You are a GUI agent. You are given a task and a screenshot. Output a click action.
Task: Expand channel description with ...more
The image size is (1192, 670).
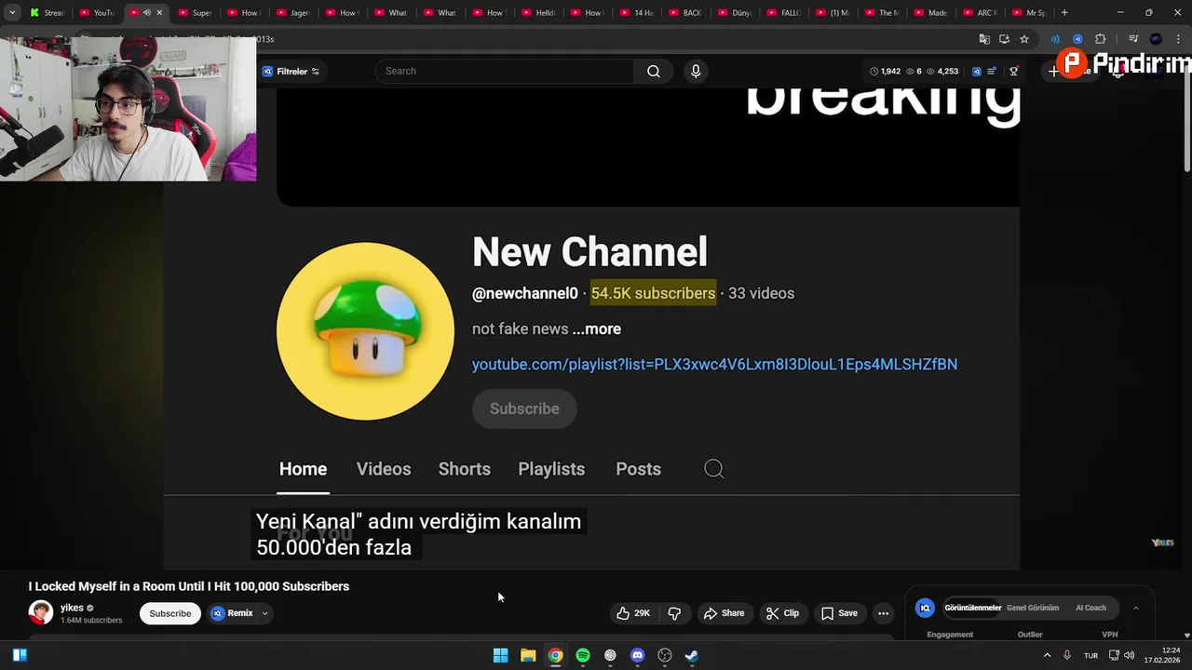597,328
